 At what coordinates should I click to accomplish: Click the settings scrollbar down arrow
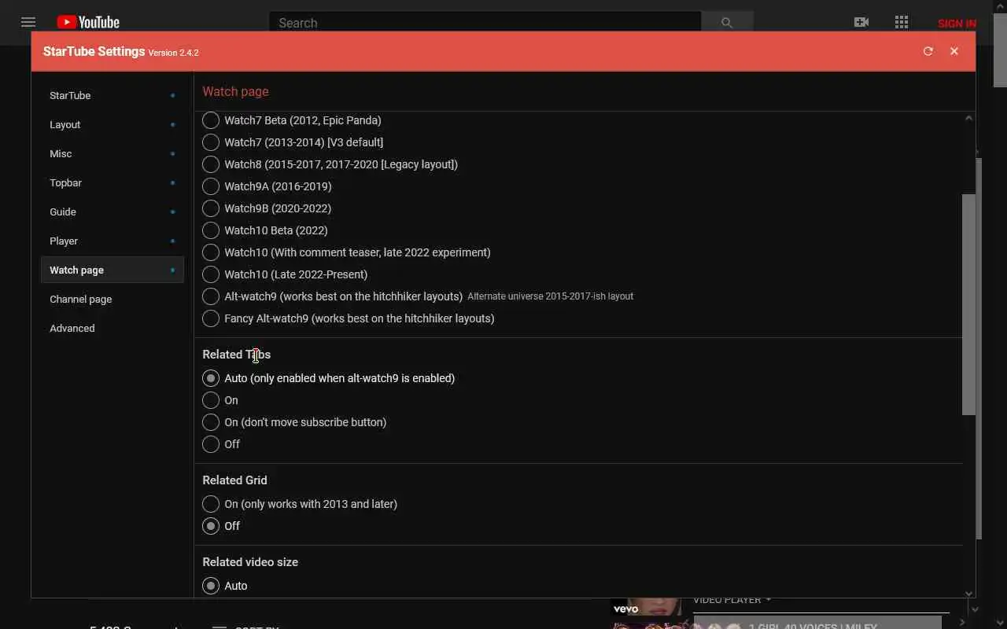coord(968,594)
